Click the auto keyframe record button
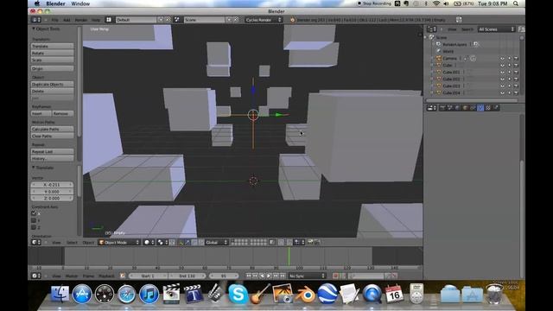Image resolution: width=553 pixels, height=311 pixels. (335, 276)
